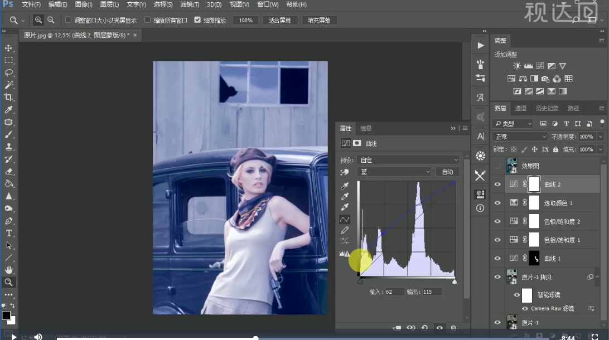Close the 原片.jpg document tab
The image size is (609, 340).
coord(135,35)
